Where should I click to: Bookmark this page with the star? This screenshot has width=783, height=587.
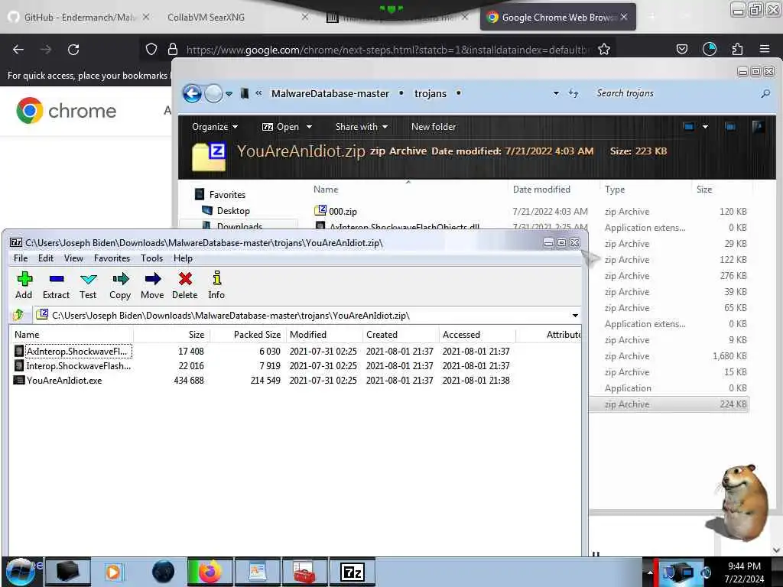[604, 50]
